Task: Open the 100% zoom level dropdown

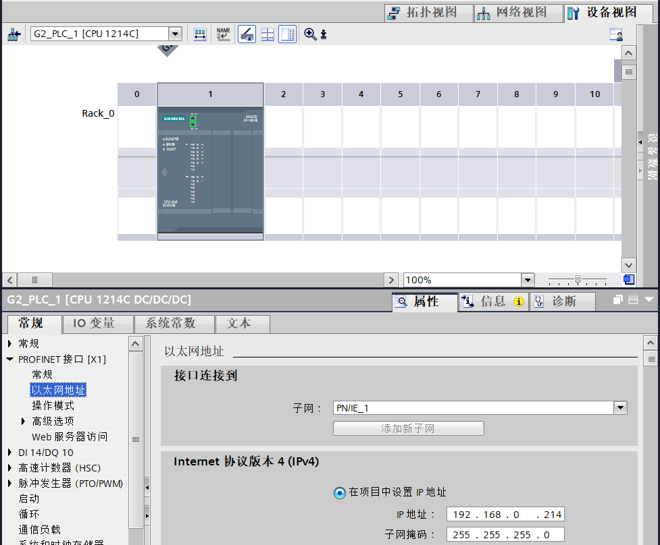Action: pyautogui.click(x=528, y=280)
